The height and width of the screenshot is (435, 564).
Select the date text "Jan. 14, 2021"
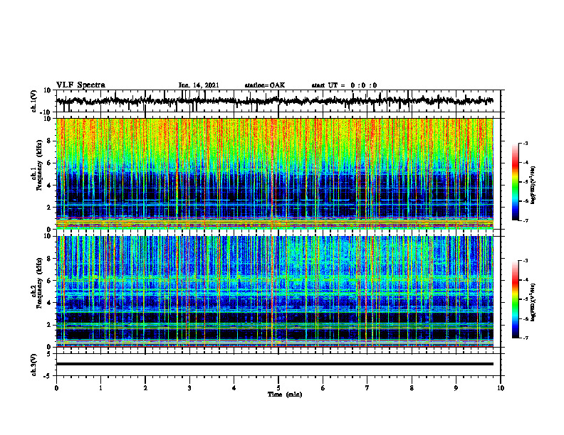(199, 85)
